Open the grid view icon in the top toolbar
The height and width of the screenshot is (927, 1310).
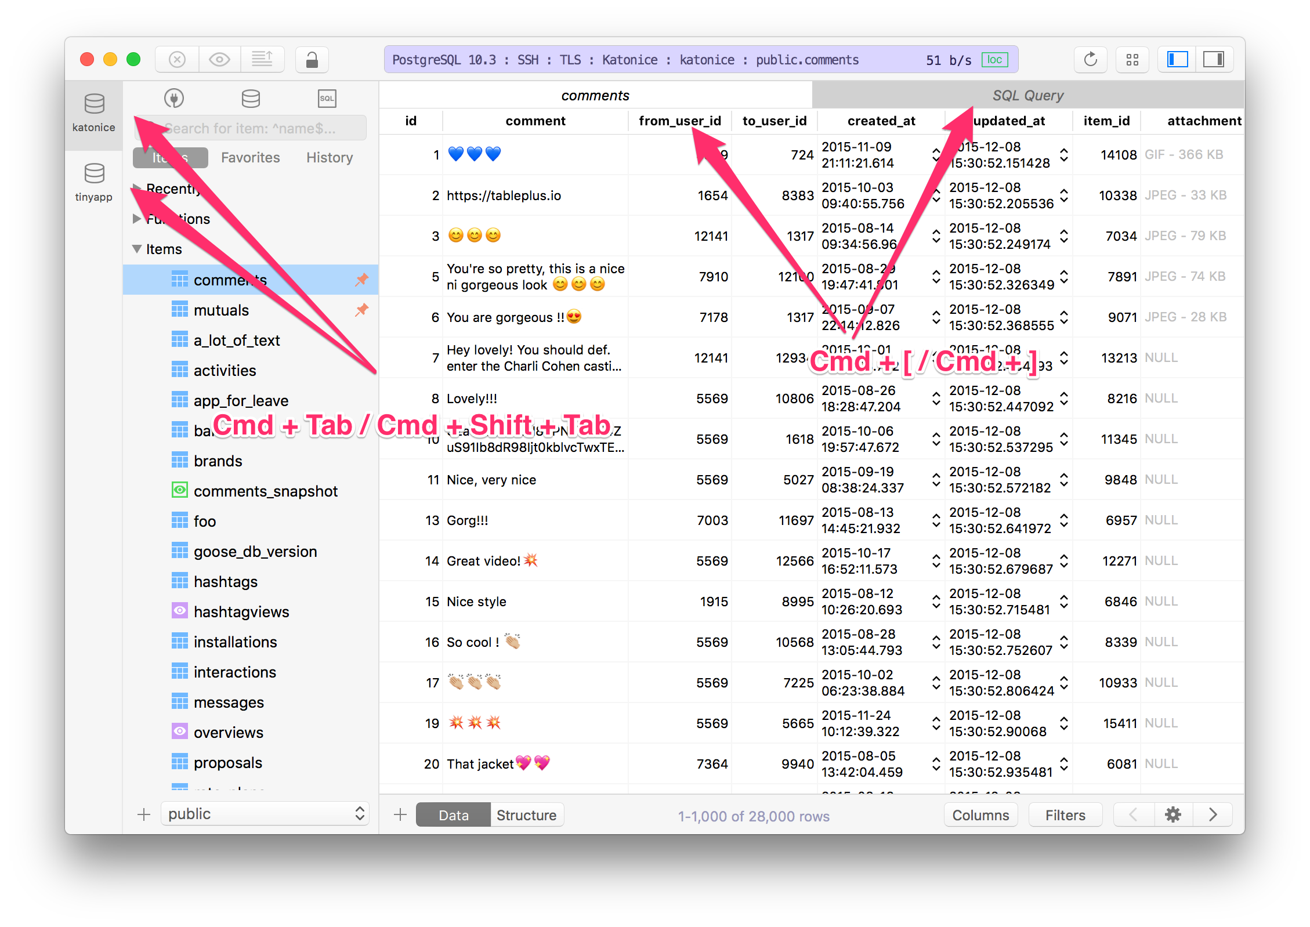tap(1132, 59)
